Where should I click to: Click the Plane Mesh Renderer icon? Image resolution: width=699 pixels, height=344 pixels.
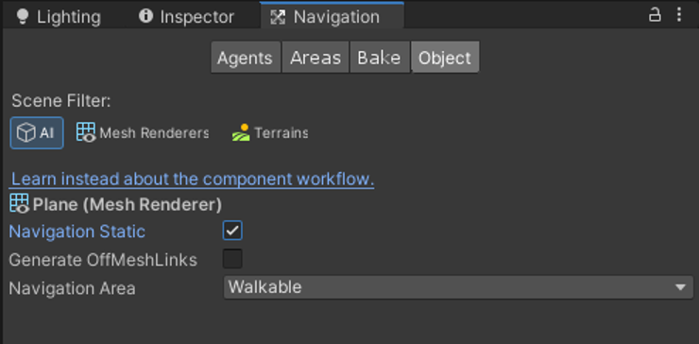tap(19, 203)
